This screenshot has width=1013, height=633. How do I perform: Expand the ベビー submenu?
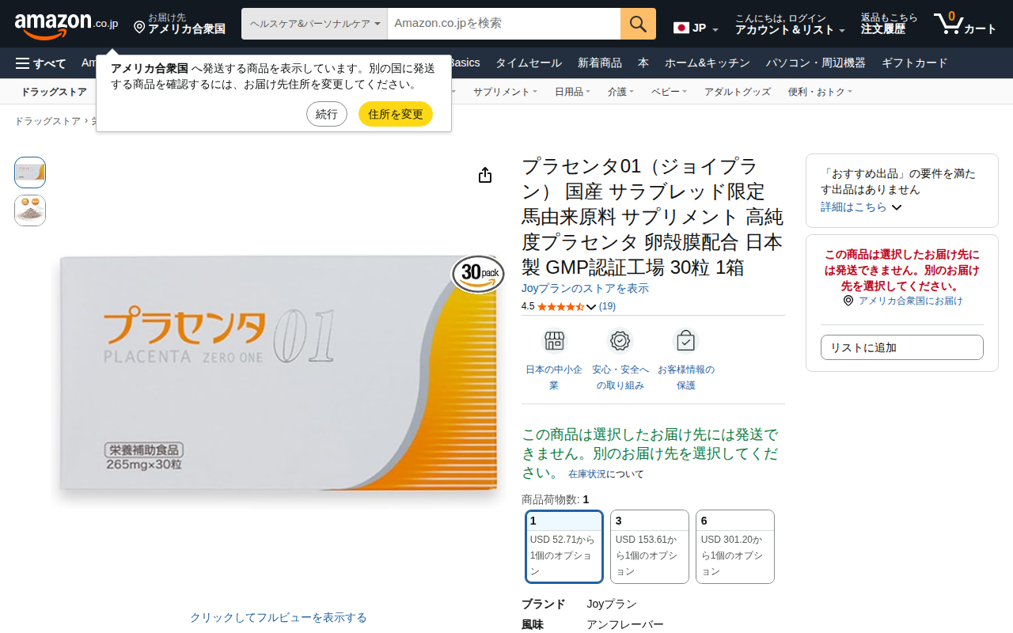point(669,92)
